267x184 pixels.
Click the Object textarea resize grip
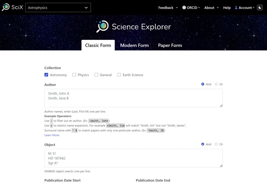click(221, 166)
